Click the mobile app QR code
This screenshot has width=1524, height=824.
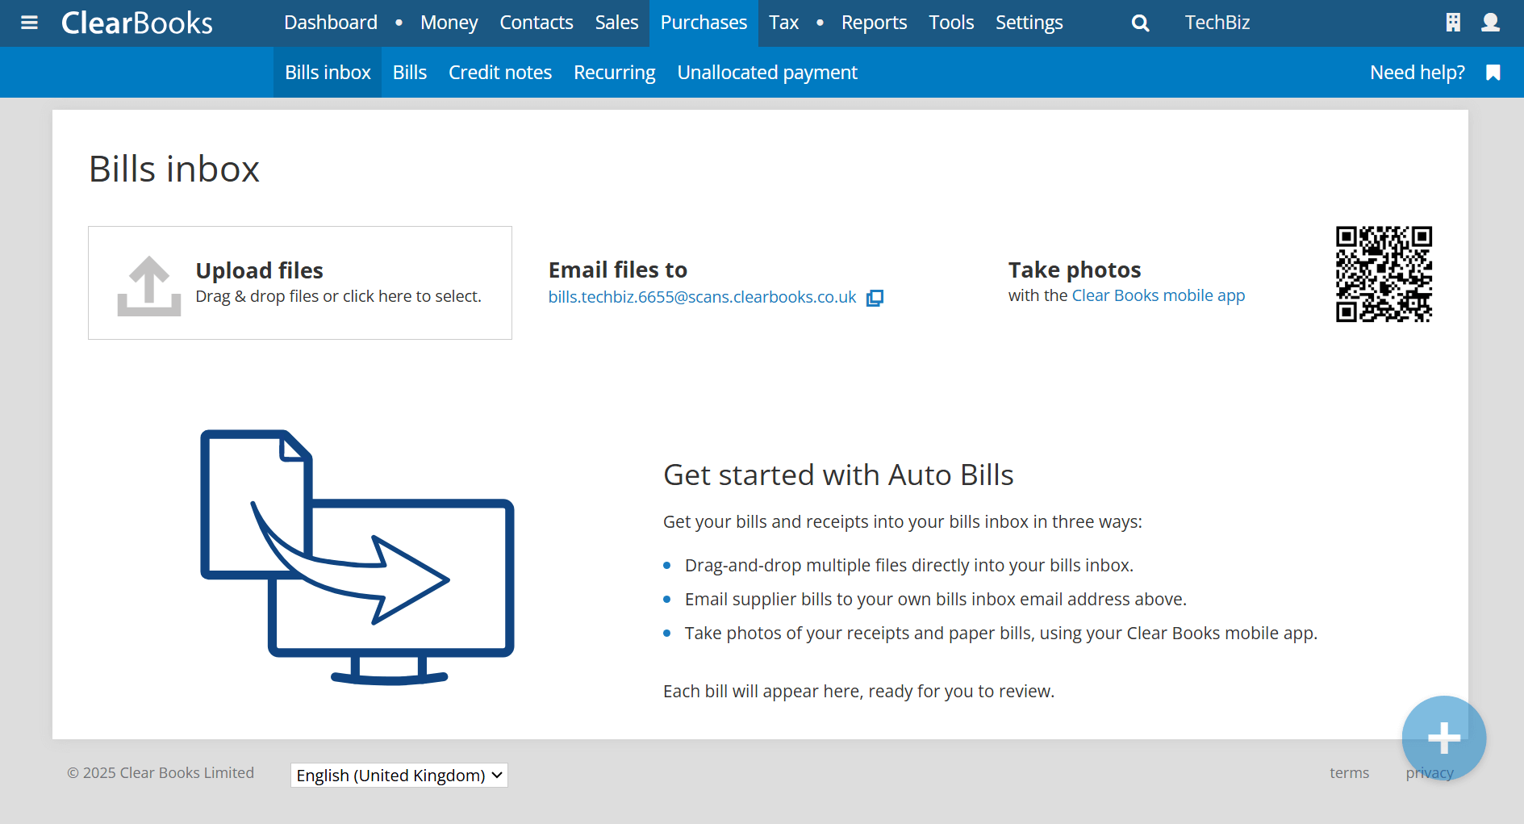1384,274
